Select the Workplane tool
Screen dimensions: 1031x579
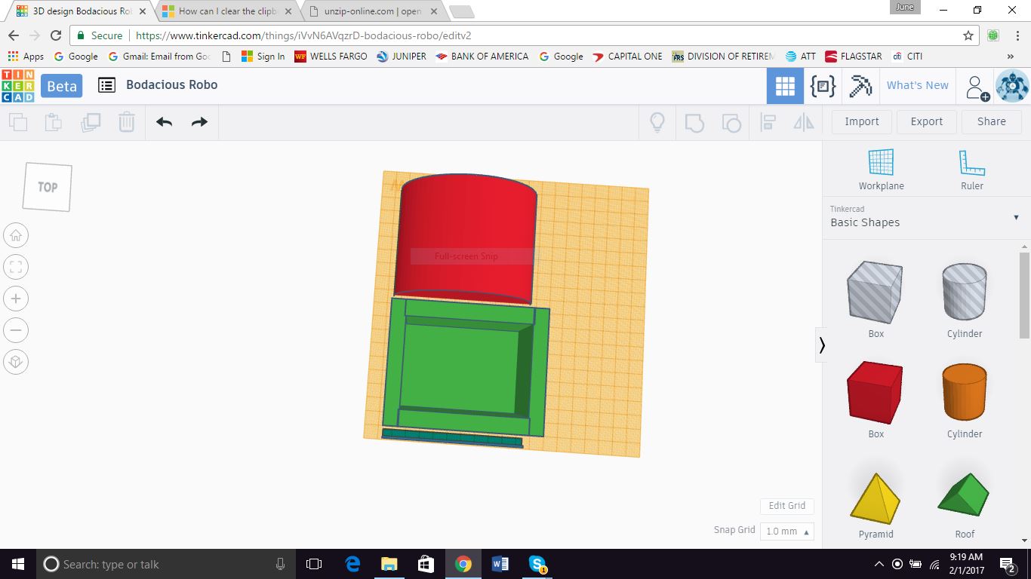tap(881, 170)
